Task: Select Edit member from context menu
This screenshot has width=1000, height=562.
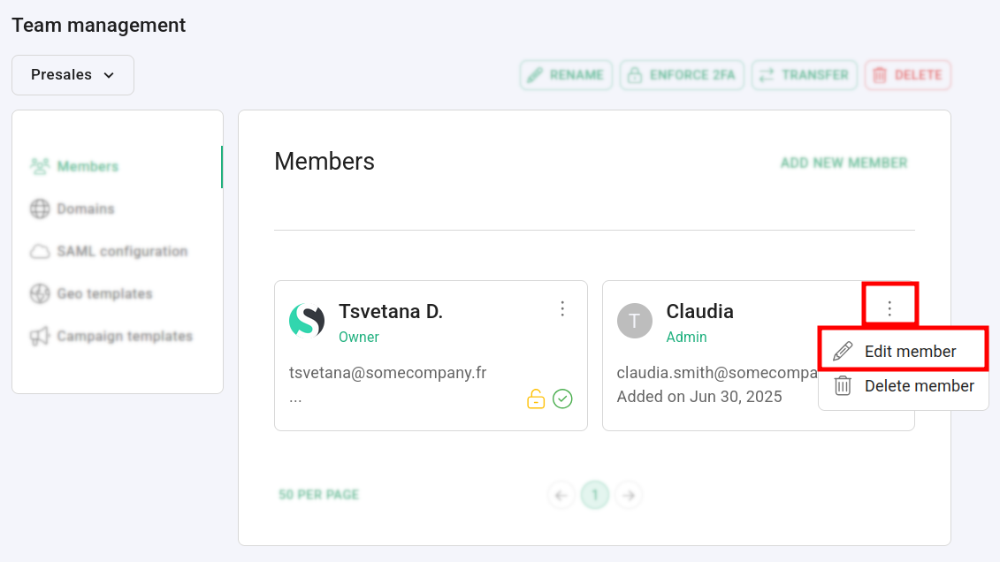Action: 910,351
